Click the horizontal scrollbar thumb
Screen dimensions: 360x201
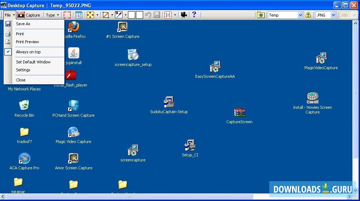coord(129,196)
